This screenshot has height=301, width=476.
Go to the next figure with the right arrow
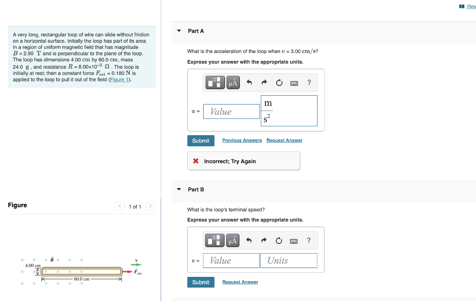150,206
